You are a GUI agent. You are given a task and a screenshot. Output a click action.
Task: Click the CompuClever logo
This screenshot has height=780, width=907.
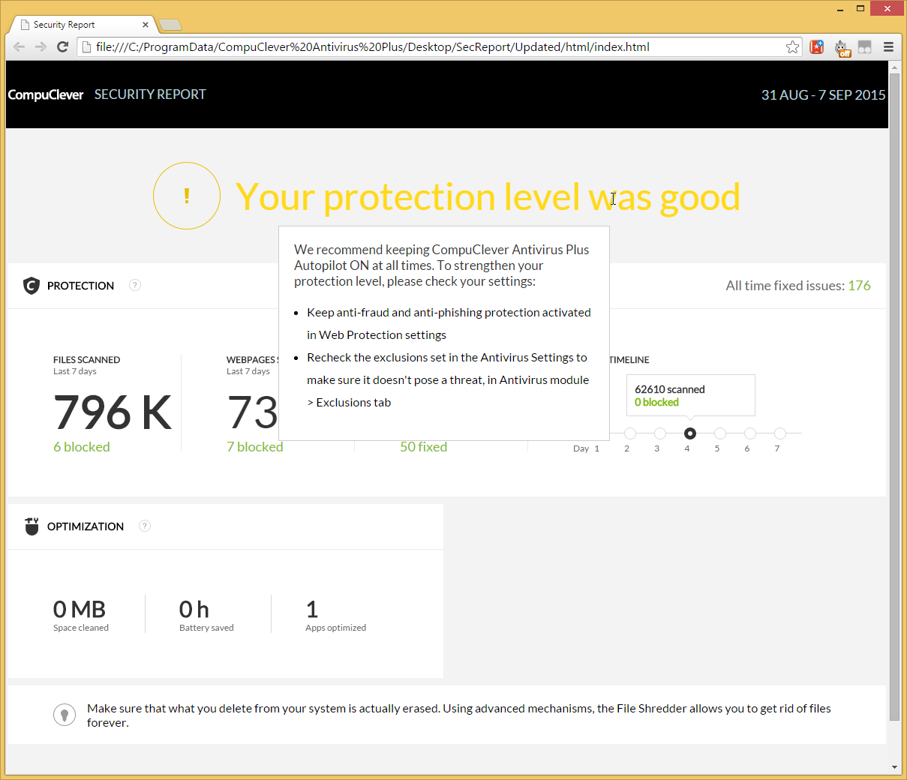(46, 94)
